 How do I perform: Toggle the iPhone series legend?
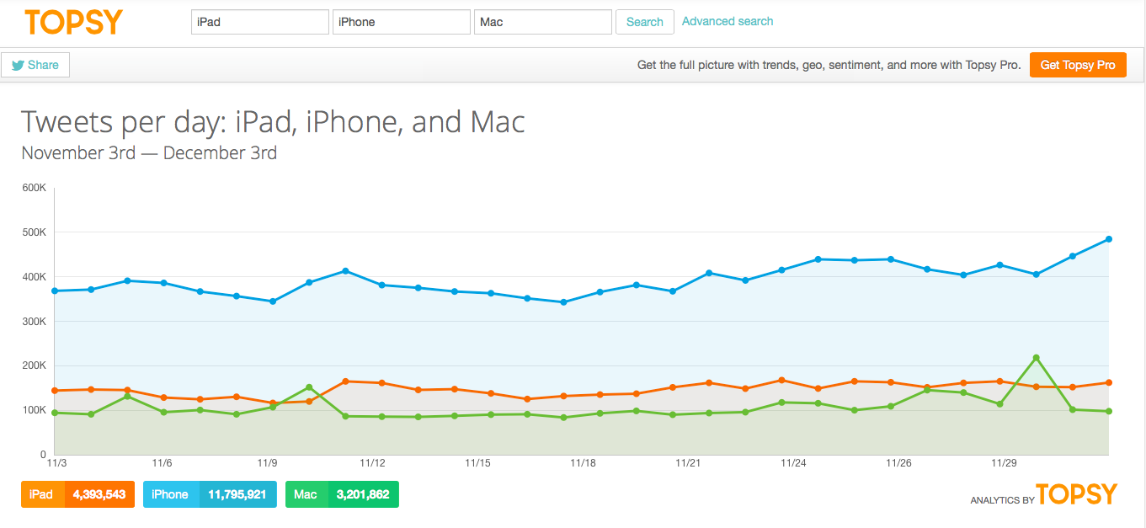[171, 494]
